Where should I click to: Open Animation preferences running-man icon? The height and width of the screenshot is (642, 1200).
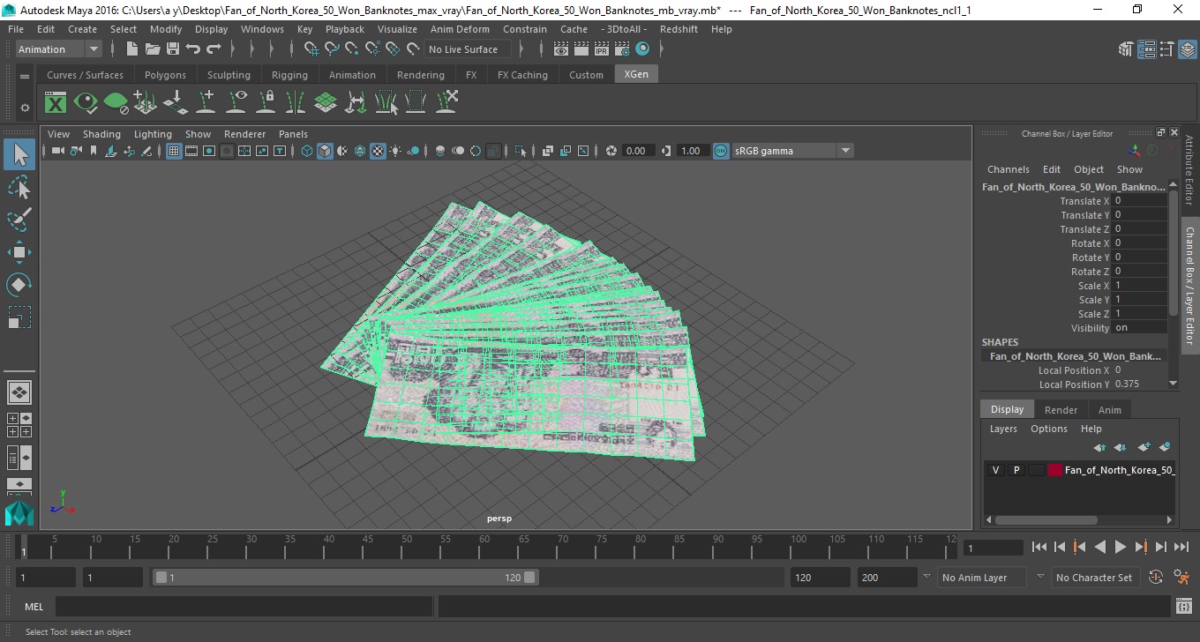1181,578
